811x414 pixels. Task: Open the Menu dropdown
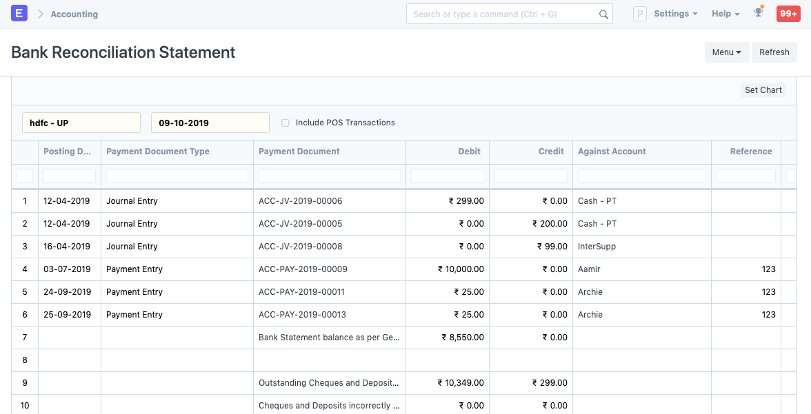coord(726,52)
